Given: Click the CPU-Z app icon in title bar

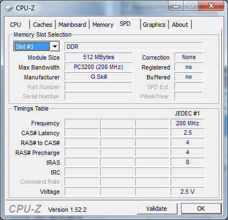Looking at the screenshot, I should (x=9, y=8).
